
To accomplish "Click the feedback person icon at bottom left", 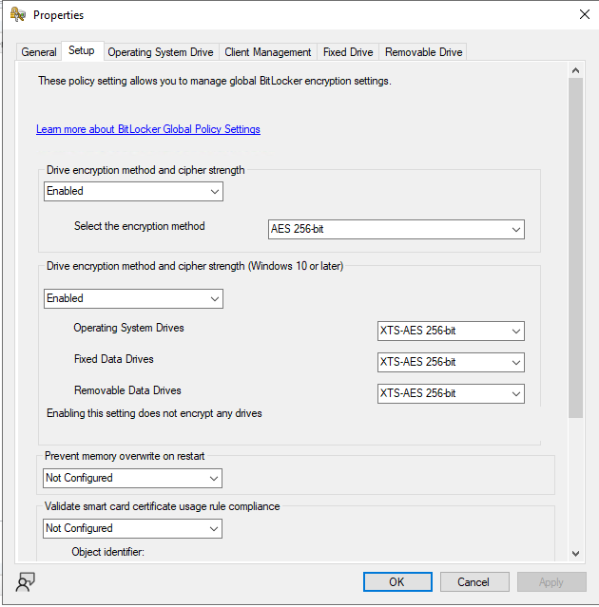I will tap(25, 582).
